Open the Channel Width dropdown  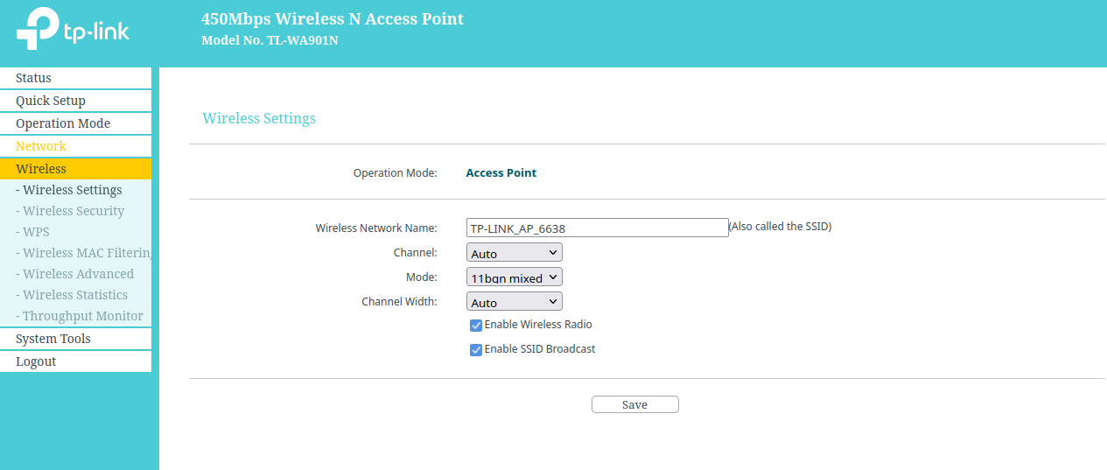tap(515, 302)
